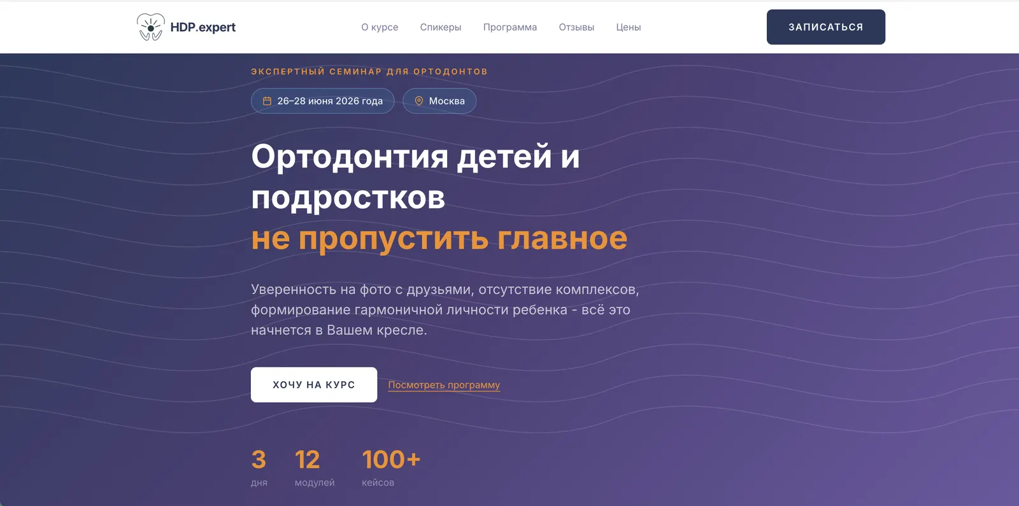Follow the Посмотреть программу link
This screenshot has height=506, width=1019.
pyautogui.click(x=444, y=385)
